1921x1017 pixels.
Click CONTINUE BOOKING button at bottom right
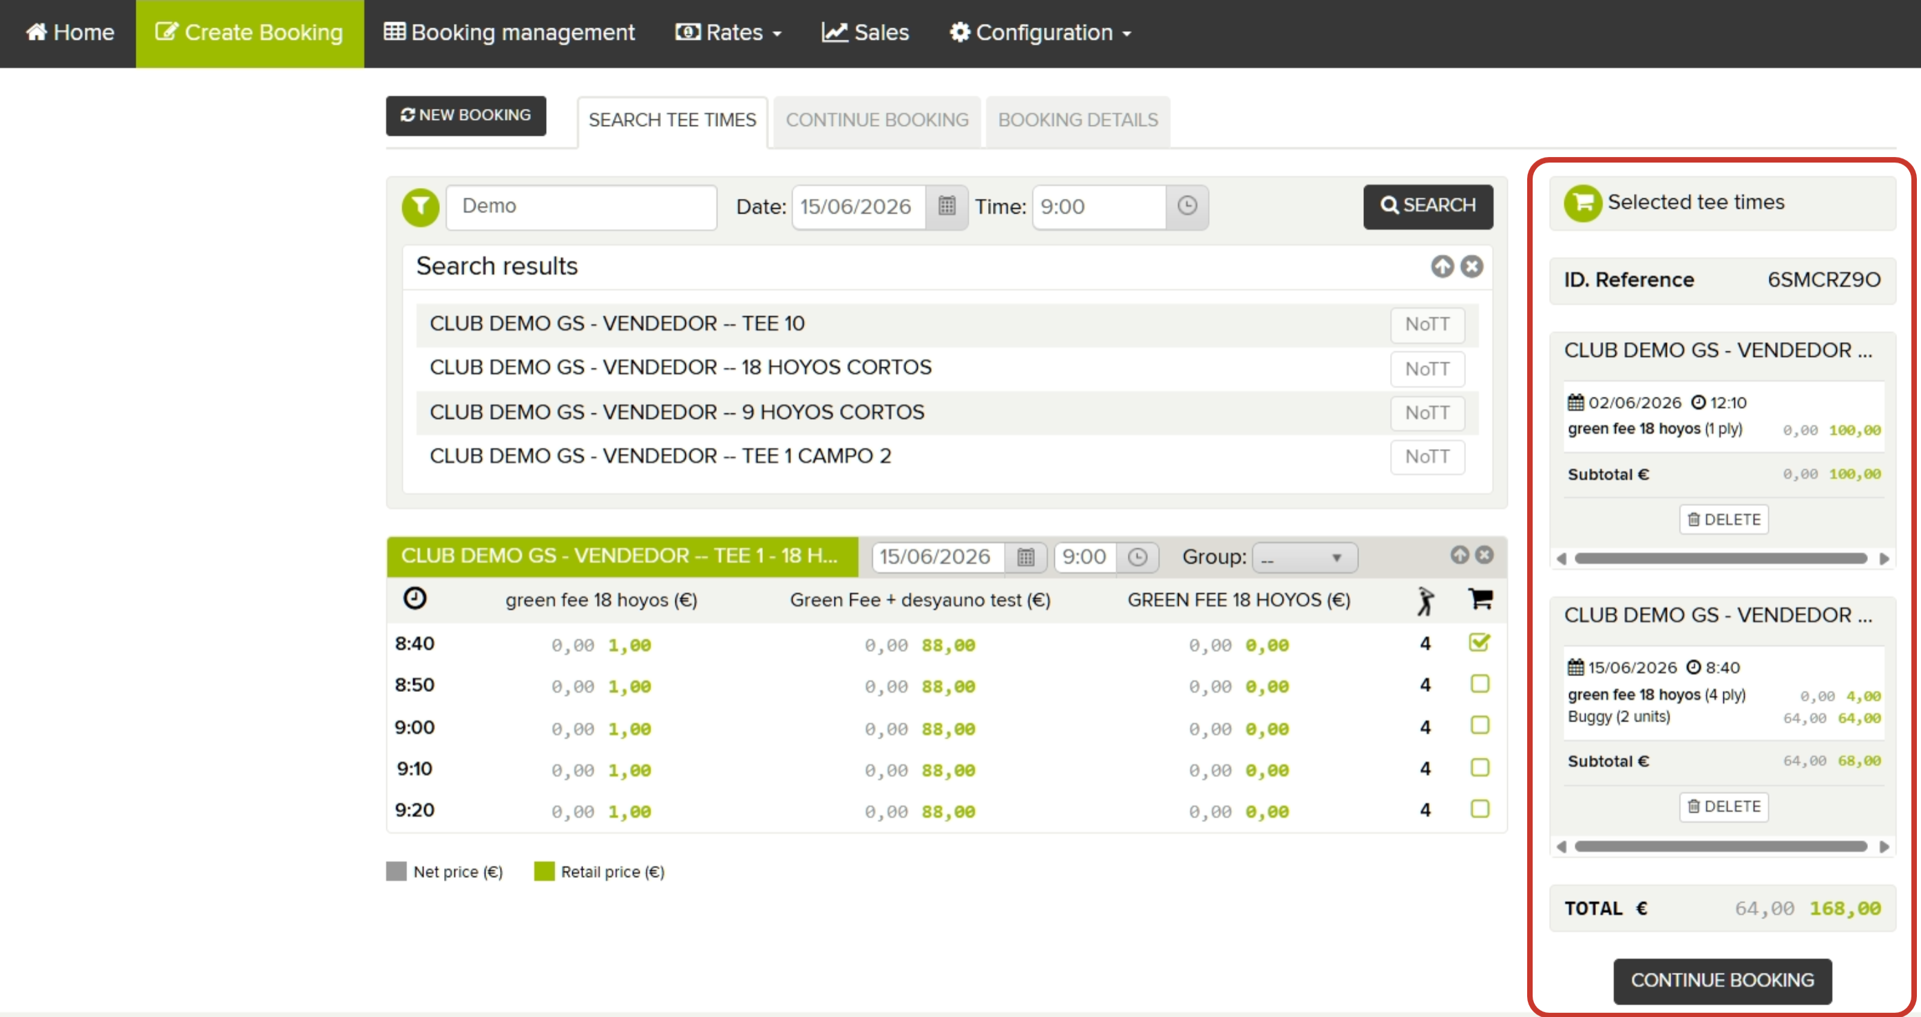pyautogui.click(x=1723, y=981)
